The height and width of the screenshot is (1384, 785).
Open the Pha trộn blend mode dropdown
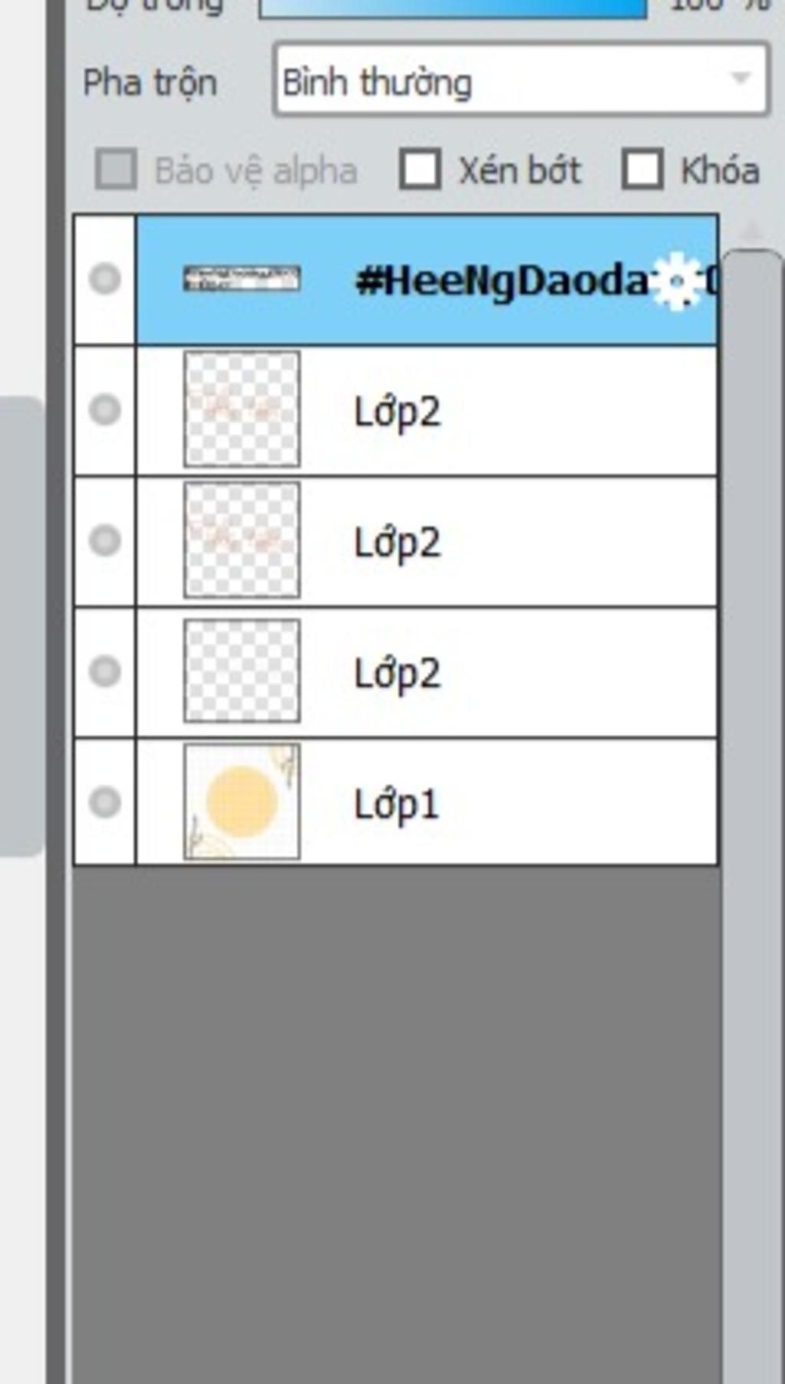(521, 81)
